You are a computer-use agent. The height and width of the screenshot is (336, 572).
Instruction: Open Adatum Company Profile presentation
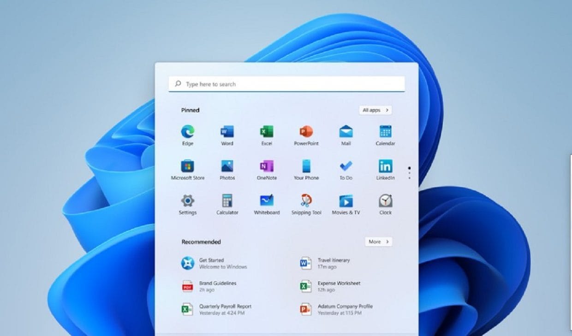(336, 309)
